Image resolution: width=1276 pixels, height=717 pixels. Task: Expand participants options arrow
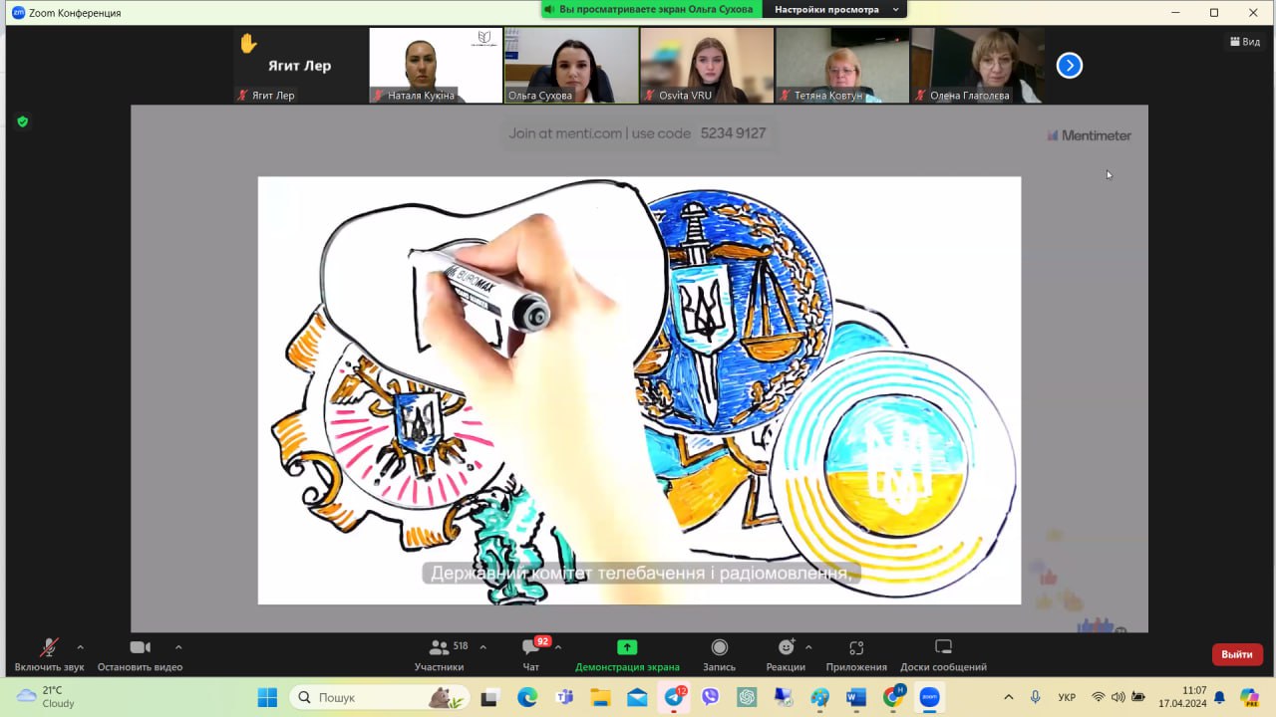coord(483,647)
